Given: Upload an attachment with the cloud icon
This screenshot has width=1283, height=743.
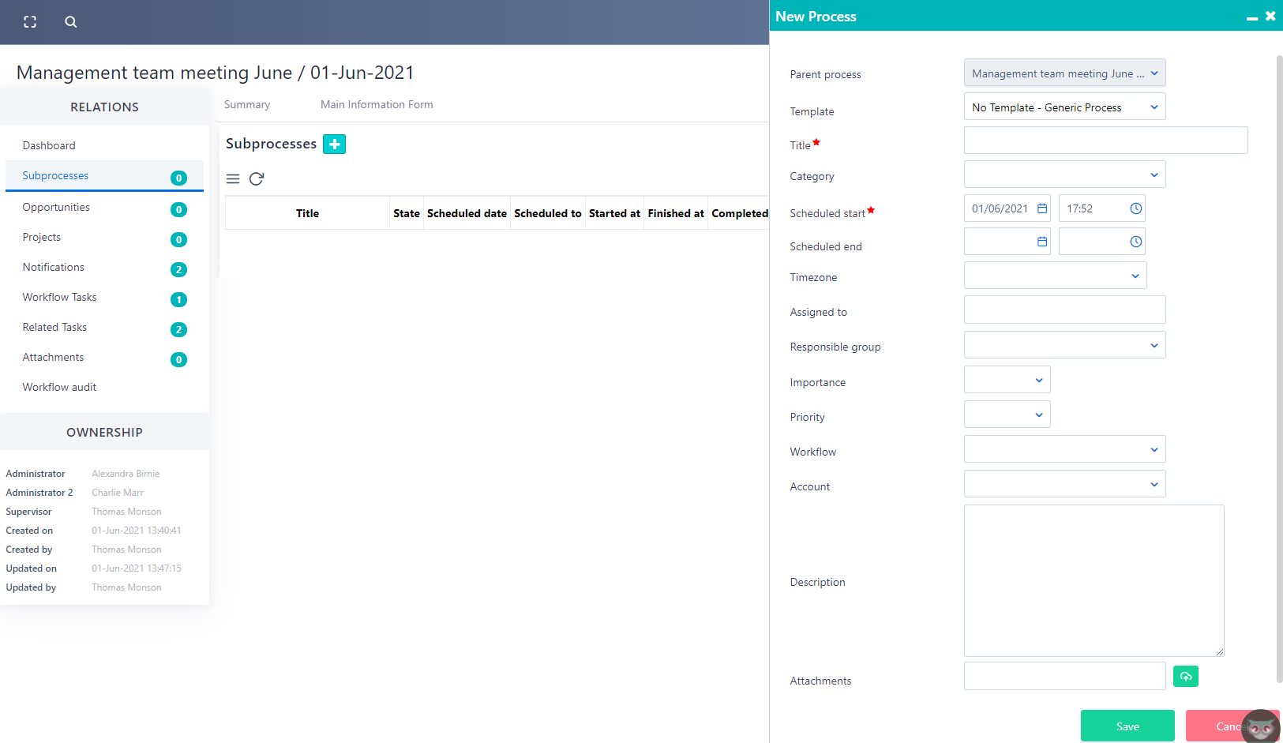Looking at the screenshot, I should (1186, 677).
